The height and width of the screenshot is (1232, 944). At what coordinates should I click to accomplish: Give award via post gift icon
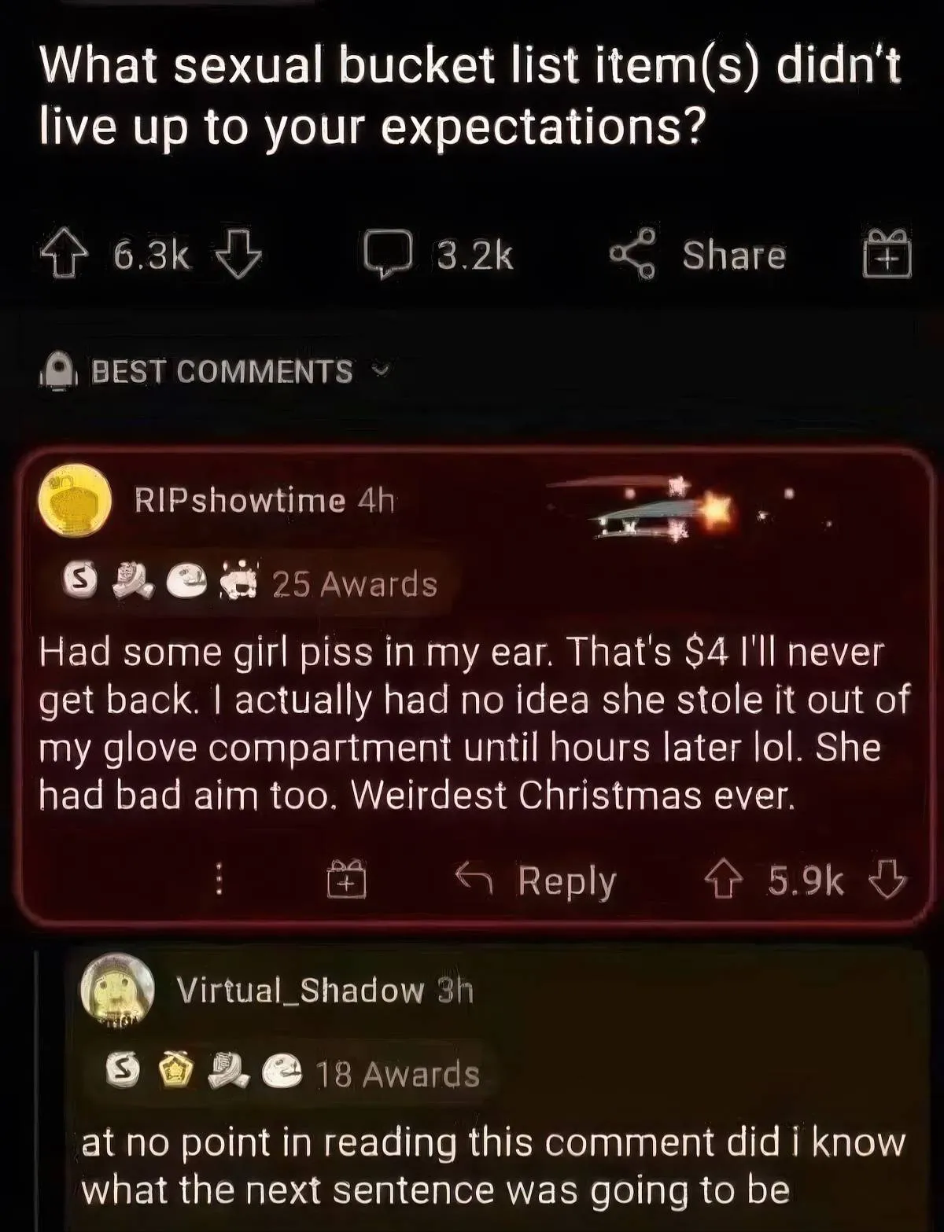887,253
